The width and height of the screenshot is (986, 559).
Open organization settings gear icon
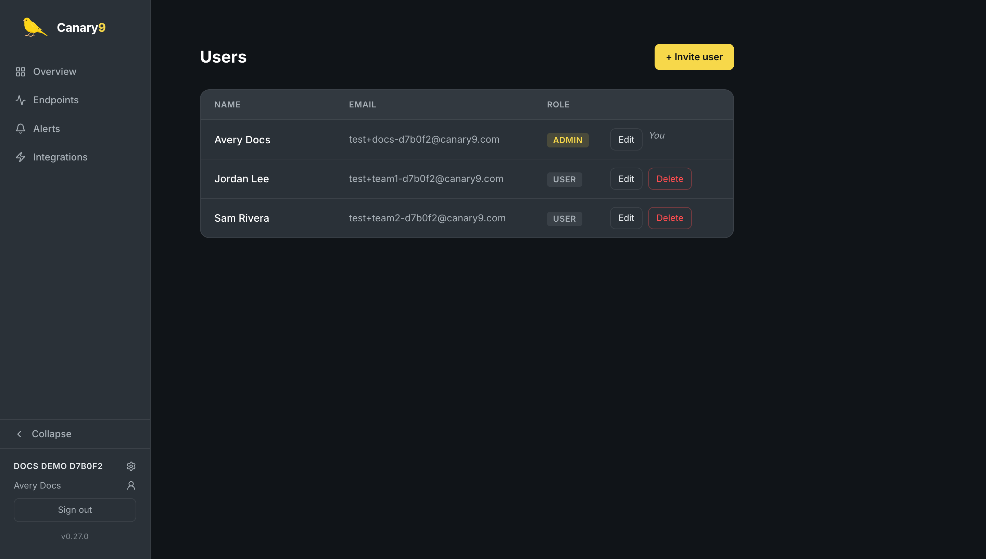(x=131, y=466)
